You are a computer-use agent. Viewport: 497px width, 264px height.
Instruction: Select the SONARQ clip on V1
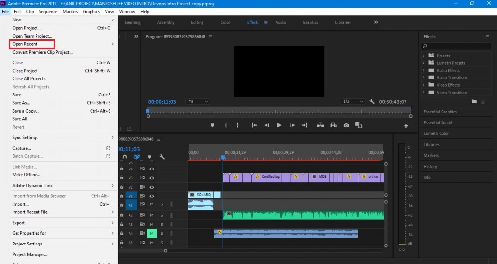(204, 195)
